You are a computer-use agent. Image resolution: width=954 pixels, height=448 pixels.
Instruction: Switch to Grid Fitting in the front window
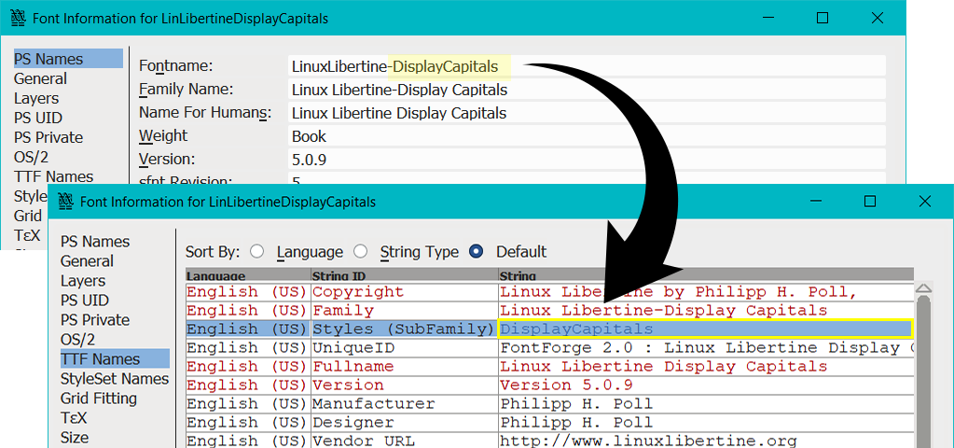click(99, 399)
